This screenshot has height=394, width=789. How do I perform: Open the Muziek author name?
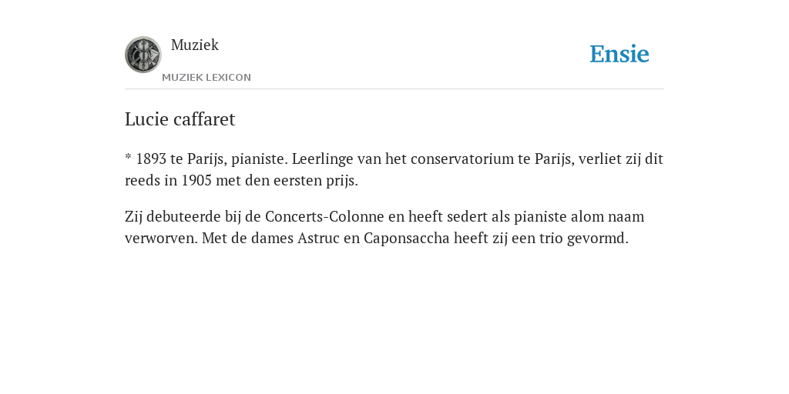point(195,45)
